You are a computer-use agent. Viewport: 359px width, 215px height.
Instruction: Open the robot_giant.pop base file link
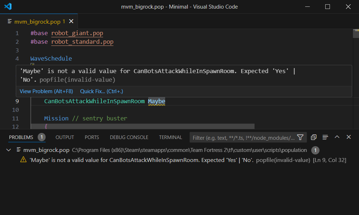pyautogui.click(x=77, y=33)
